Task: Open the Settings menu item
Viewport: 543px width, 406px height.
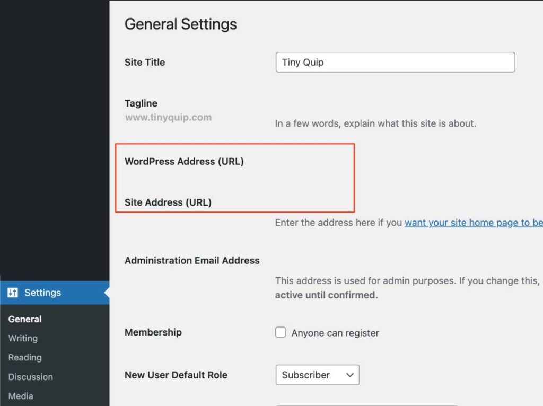Action: (x=42, y=293)
